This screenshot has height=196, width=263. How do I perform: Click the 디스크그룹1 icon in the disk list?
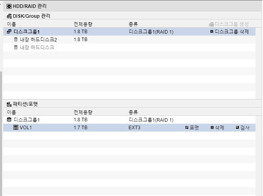click(x=9, y=32)
